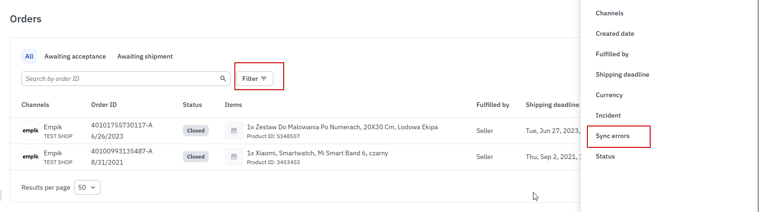
Task: Click product image placeholder for Xiaomi Smartwatch
Action: 234,157
